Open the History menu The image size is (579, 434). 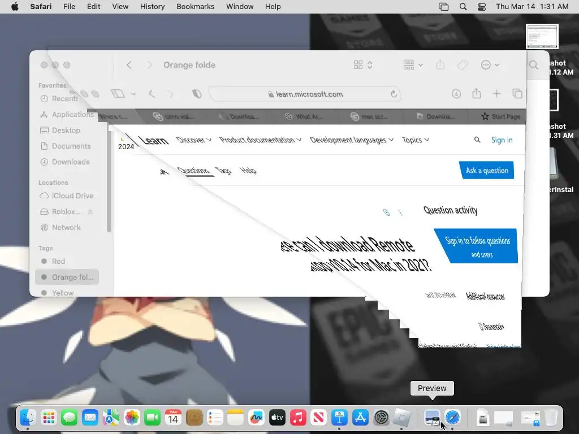click(152, 7)
